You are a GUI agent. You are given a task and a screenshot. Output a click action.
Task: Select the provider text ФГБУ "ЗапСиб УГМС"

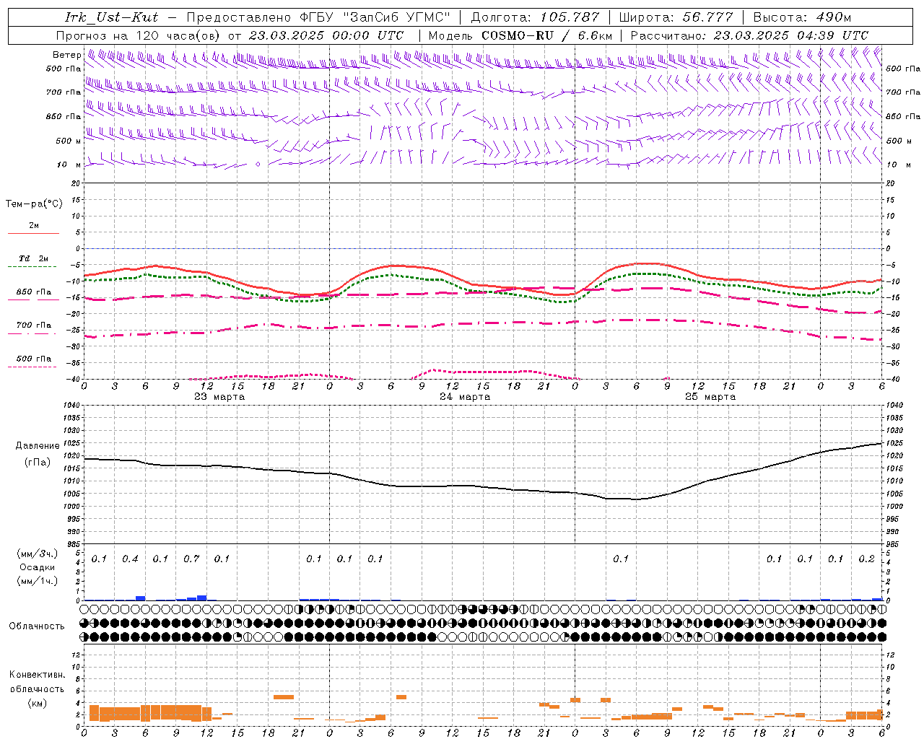tap(375, 17)
